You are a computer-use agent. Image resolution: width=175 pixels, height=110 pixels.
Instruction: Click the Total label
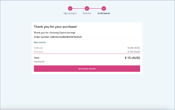(36, 58)
